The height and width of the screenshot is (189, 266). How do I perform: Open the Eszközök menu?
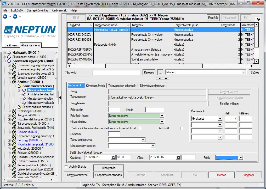pyautogui.click(x=17, y=10)
